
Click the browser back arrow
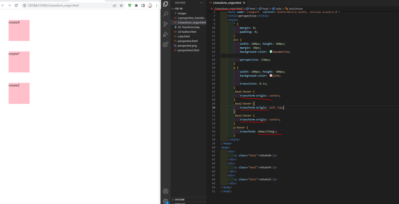pos(3,6)
